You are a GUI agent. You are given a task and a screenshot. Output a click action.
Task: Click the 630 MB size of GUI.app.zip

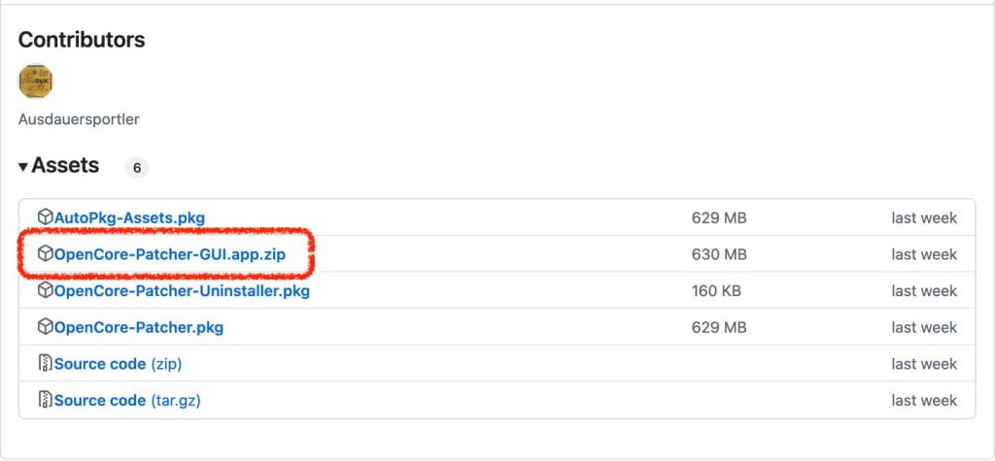tap(719, 254)
